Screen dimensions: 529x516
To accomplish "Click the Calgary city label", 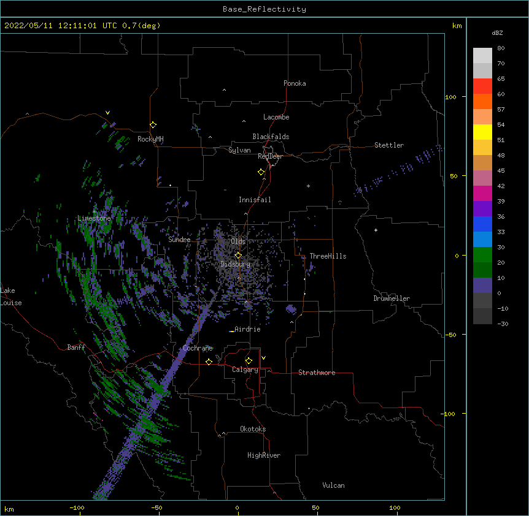I will [245, 370].
